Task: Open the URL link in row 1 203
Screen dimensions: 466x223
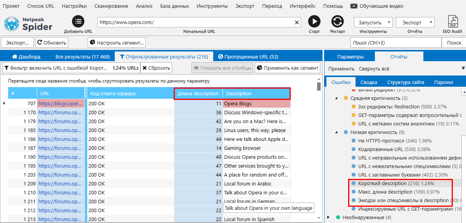Action: [60, 175]
